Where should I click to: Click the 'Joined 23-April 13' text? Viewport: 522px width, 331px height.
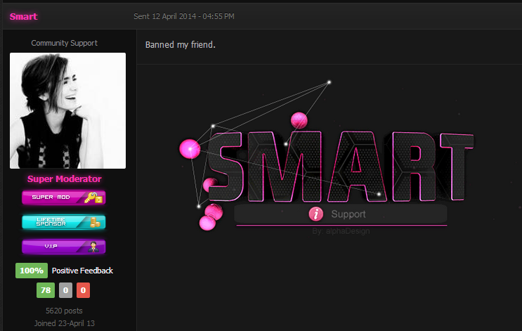click(x=64, y=323)
